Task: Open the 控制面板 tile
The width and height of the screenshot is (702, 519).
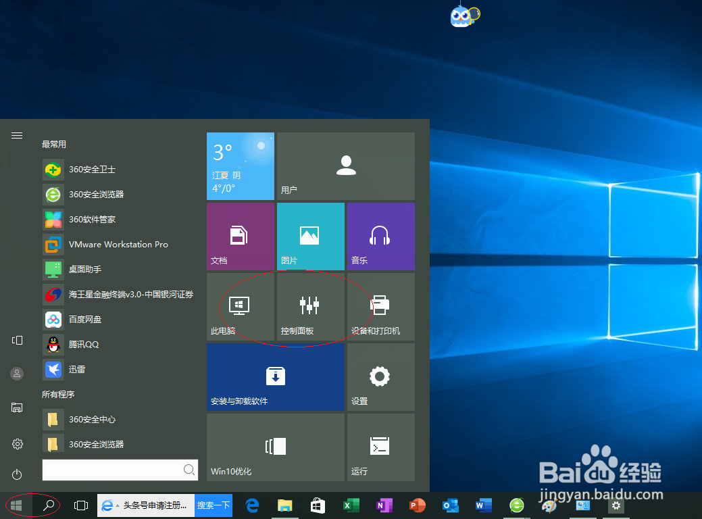Action: pos(311,307)
